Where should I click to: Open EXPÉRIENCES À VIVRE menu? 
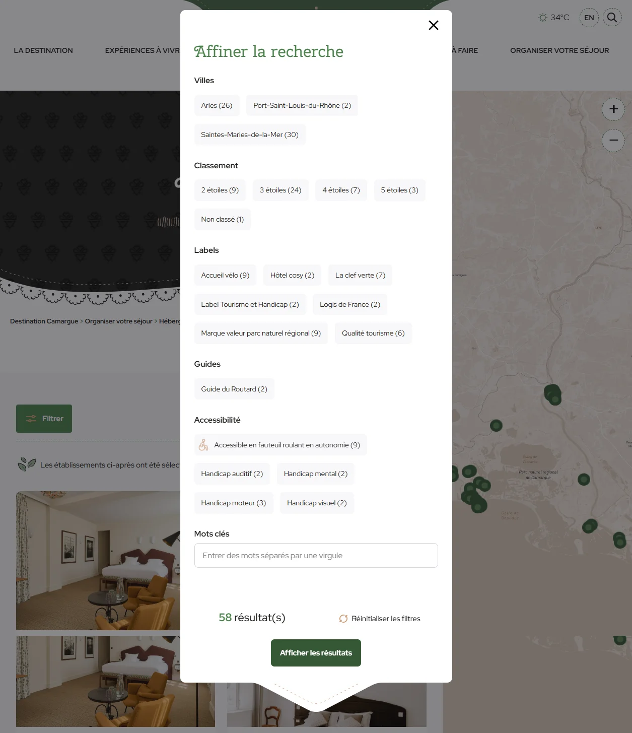(x=143, y=50)
